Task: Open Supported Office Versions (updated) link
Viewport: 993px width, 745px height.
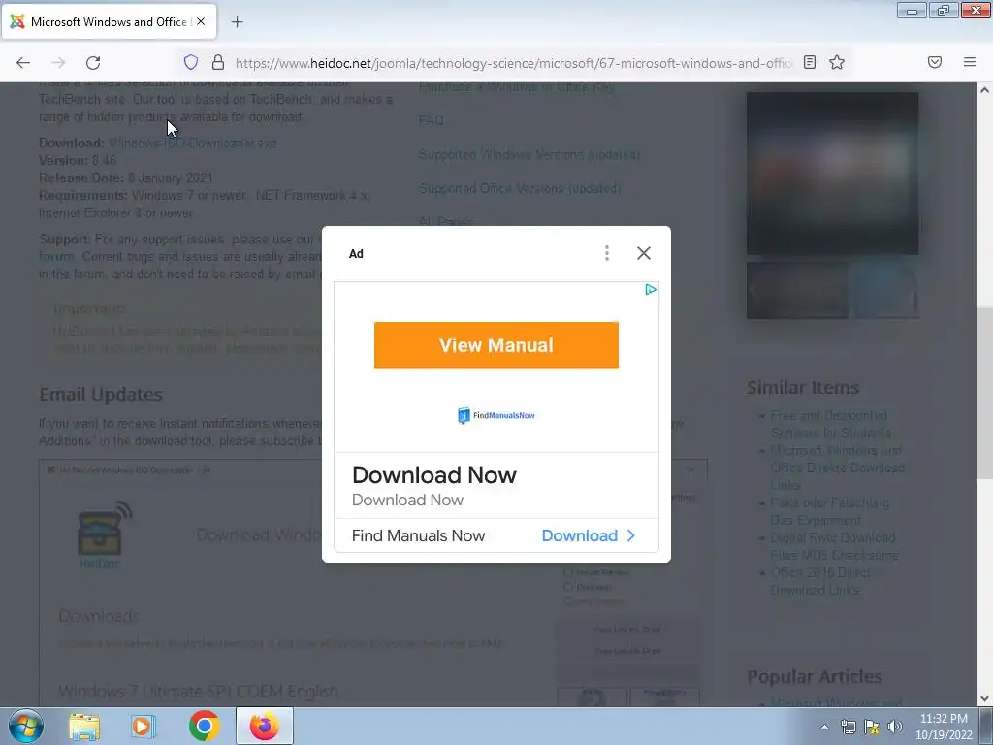Action: (x=520, y=189)
